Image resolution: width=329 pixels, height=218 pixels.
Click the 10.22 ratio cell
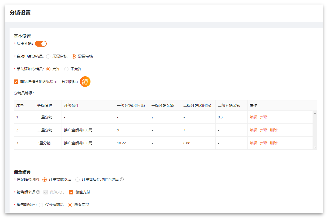click(132, 143)
